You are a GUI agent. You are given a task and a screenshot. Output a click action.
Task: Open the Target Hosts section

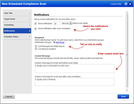pos(17,19)
